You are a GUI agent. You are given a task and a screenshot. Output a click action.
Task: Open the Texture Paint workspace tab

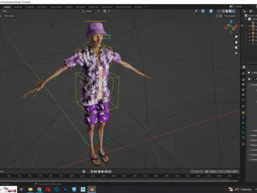tap(56, 7)
